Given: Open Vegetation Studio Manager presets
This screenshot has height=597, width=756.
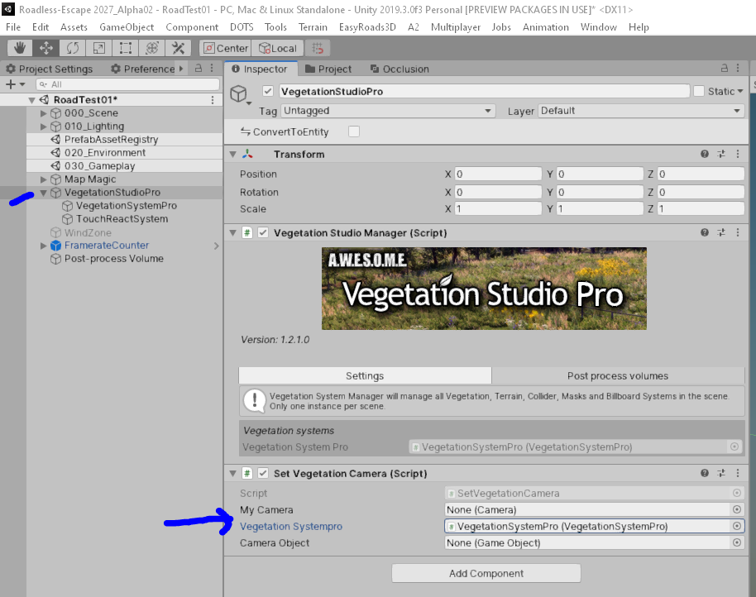Looking at the screenshot, I should pos(720,232).
